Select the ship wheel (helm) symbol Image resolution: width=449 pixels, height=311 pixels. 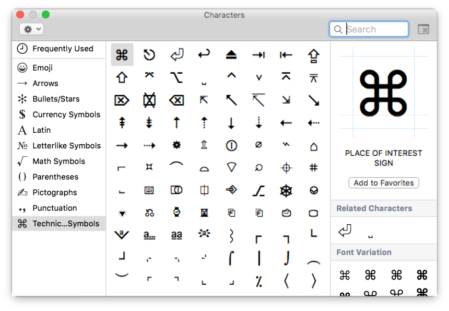[x=286, y=190]
